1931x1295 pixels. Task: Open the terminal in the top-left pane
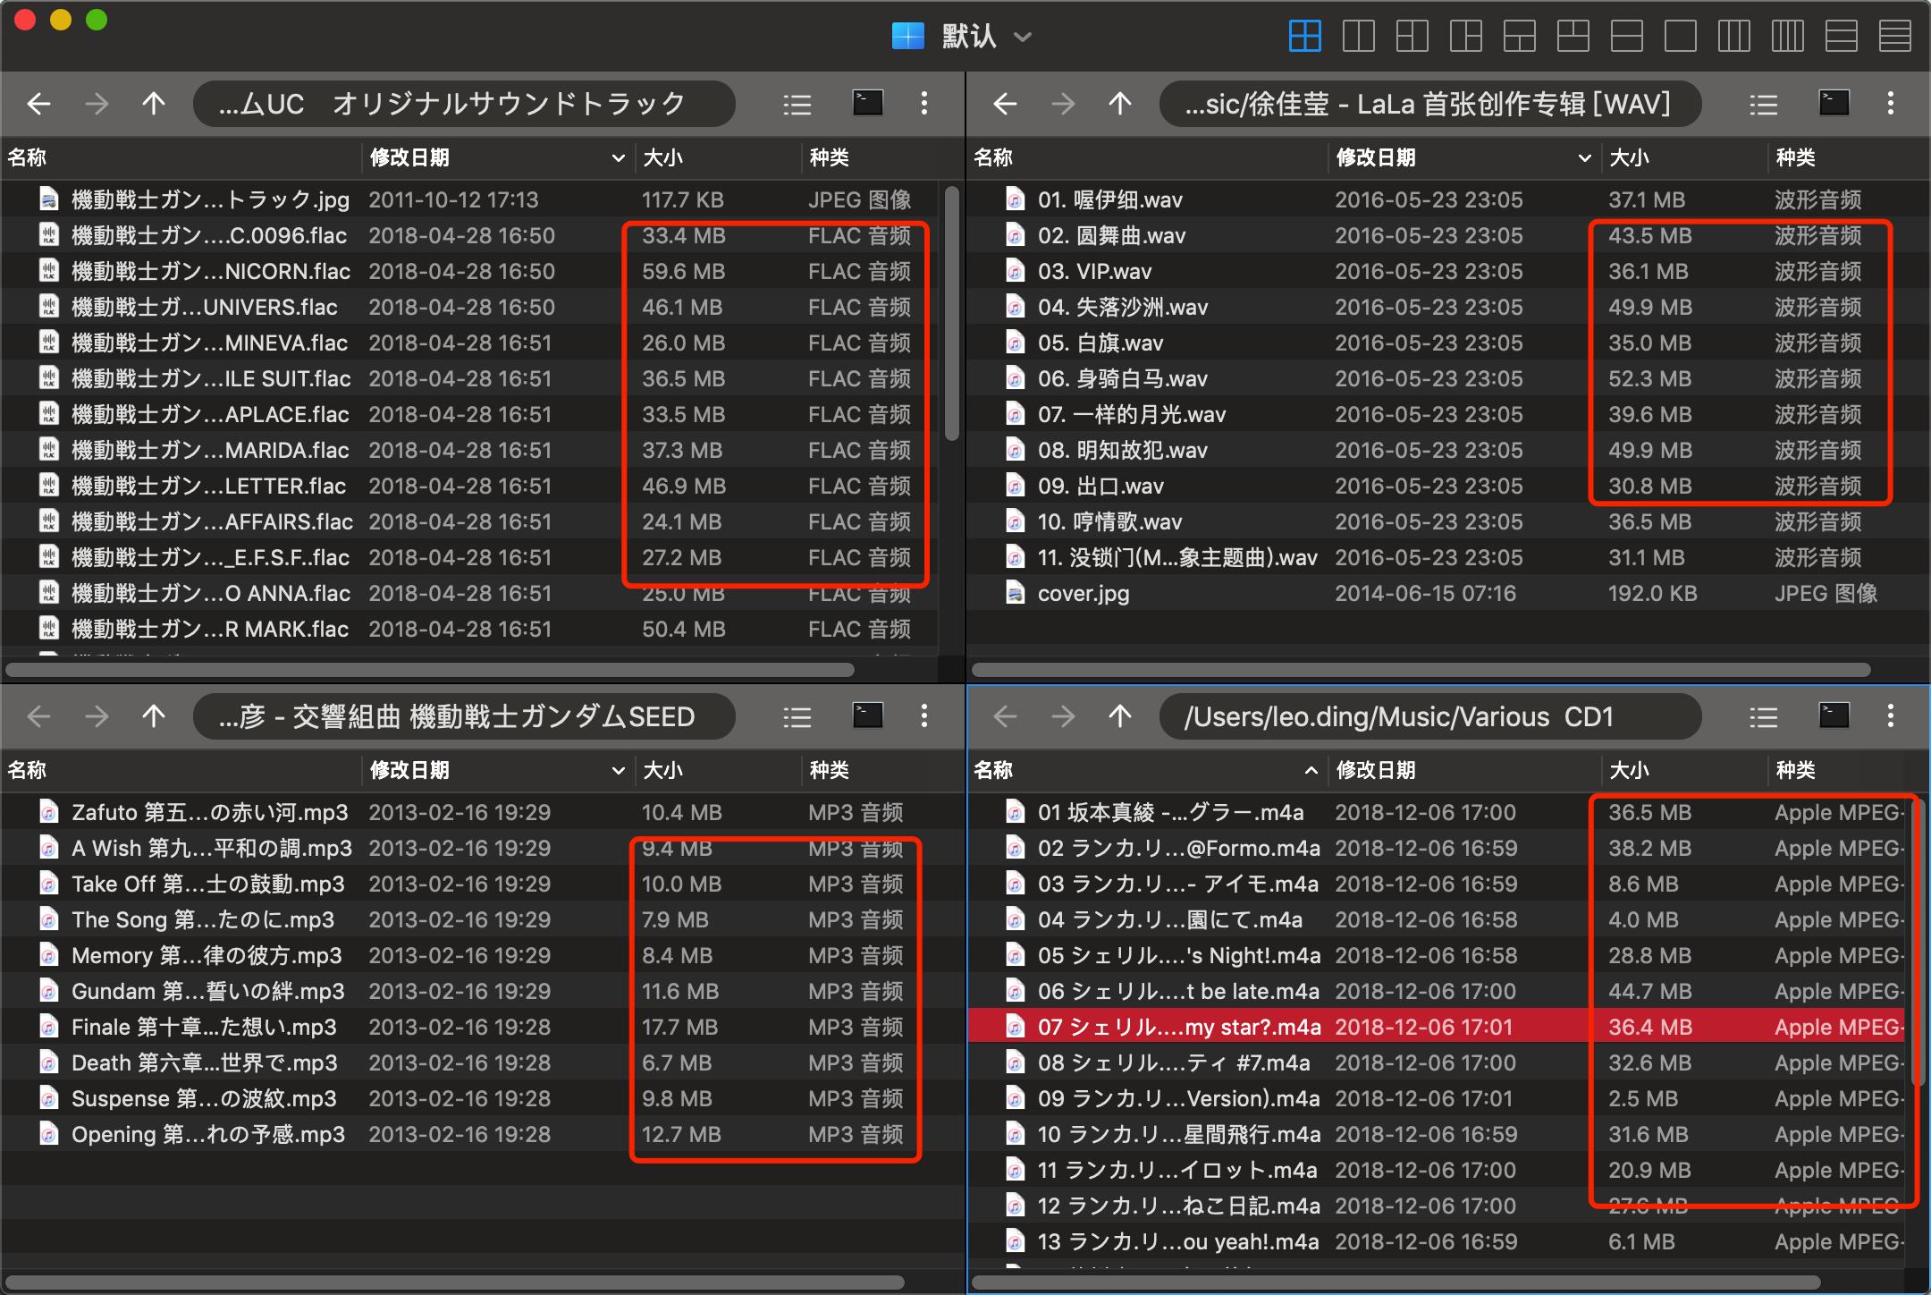867,104
